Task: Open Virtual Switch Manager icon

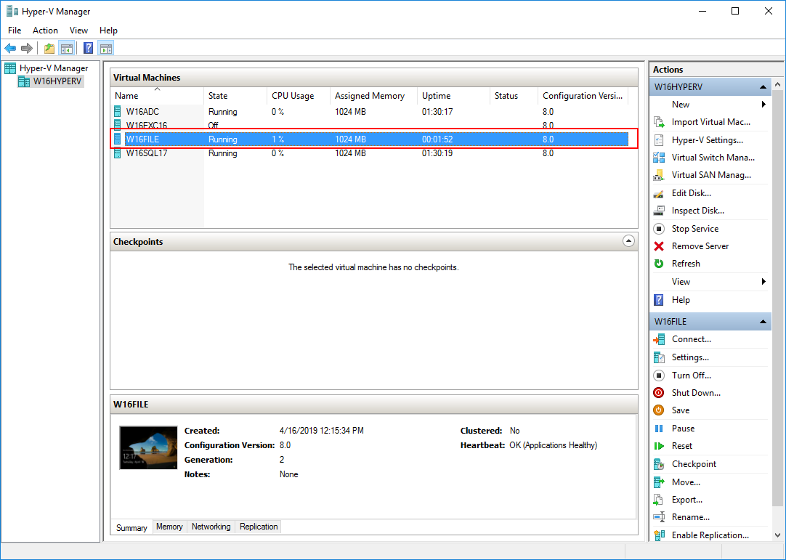Action: tap(659, 158)
